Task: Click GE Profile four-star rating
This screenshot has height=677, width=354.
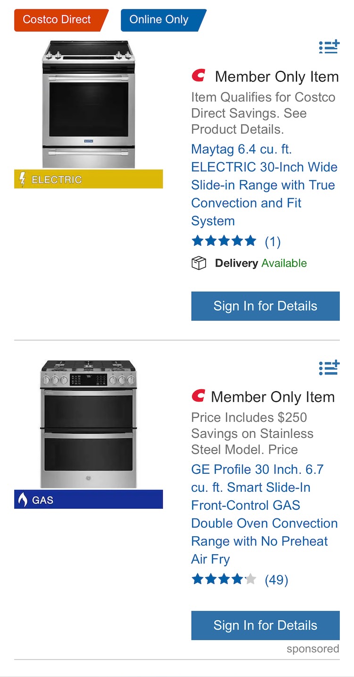Action: (224, 579)
